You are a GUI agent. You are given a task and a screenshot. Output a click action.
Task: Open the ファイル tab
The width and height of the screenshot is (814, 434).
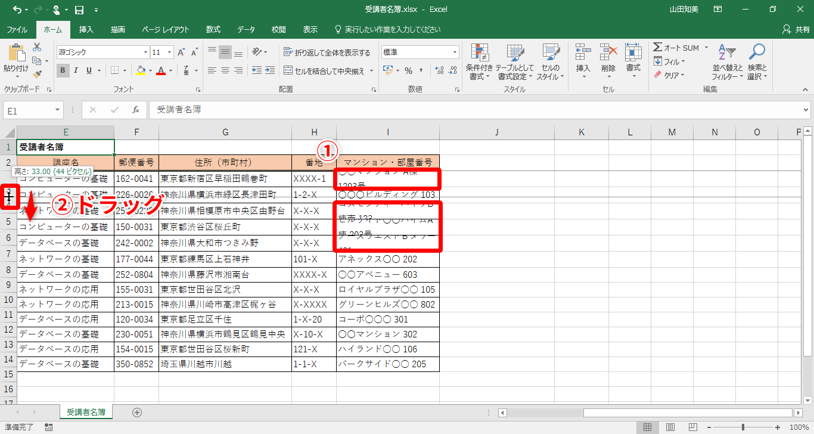17,29
